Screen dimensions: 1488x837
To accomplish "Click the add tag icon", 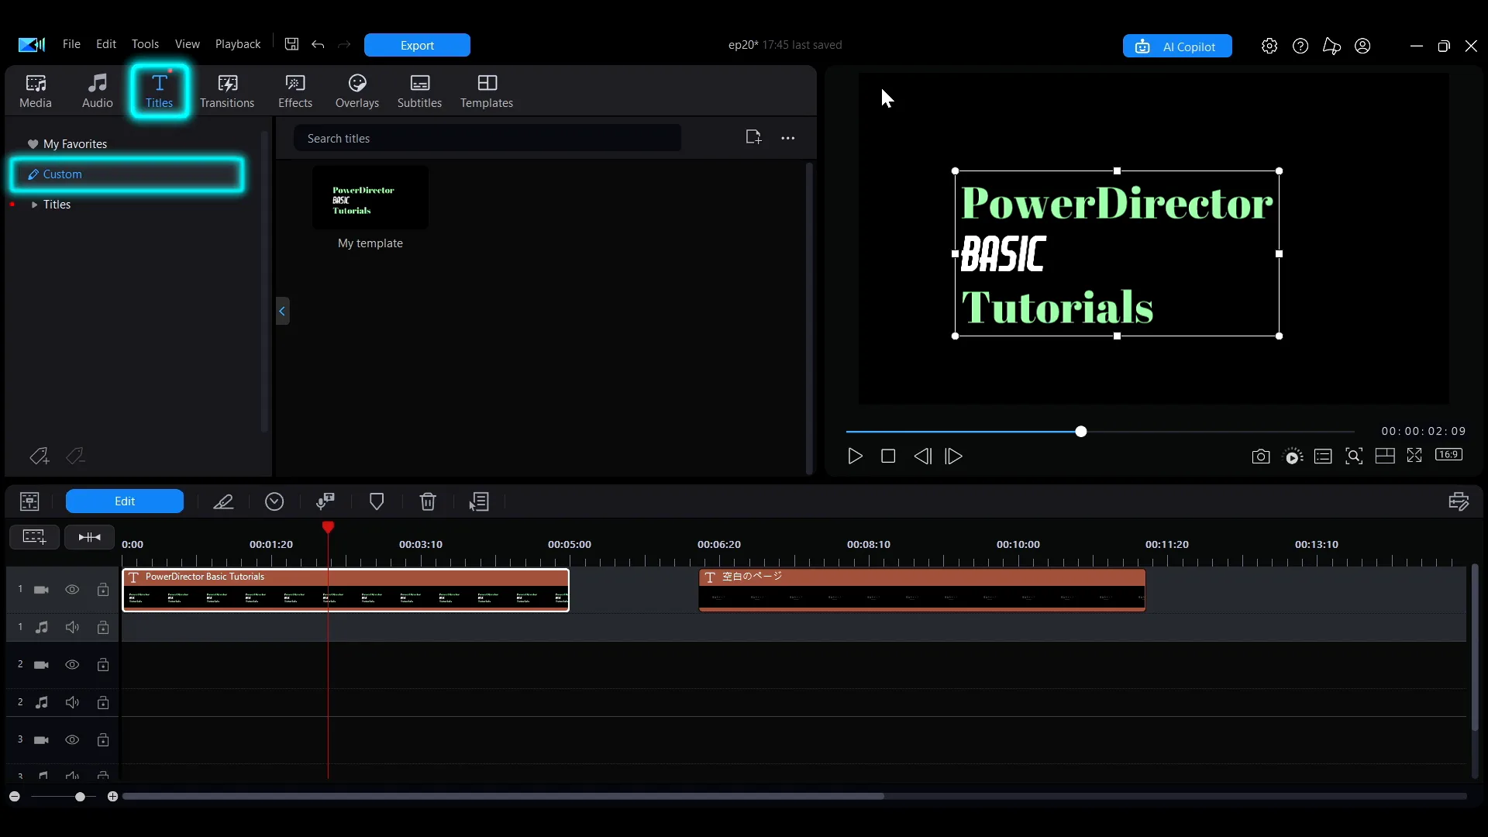I will pyautogui.click(x=40, y=456).
